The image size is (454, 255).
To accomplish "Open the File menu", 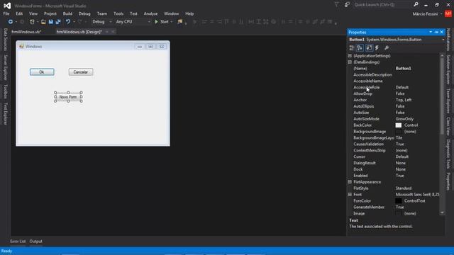I will 6,13.
